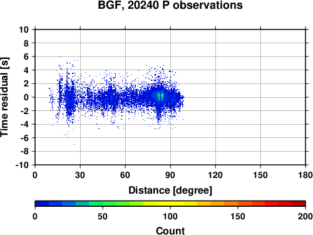Click the x-axis tick label 30
Viewport: 313px width, 235px height.
pos(80,175)
